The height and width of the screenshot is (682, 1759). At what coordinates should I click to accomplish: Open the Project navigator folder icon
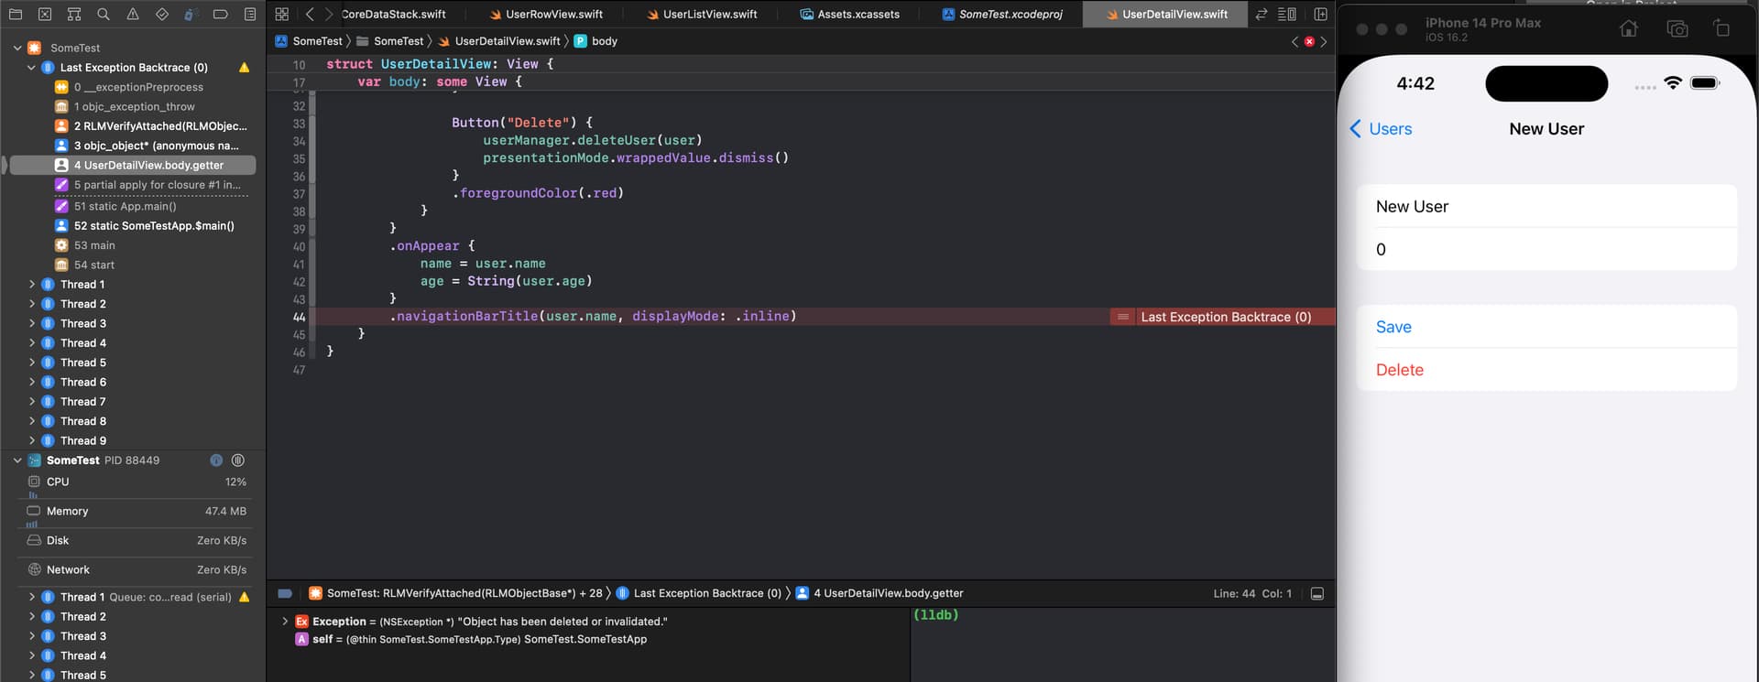[16, 14]
